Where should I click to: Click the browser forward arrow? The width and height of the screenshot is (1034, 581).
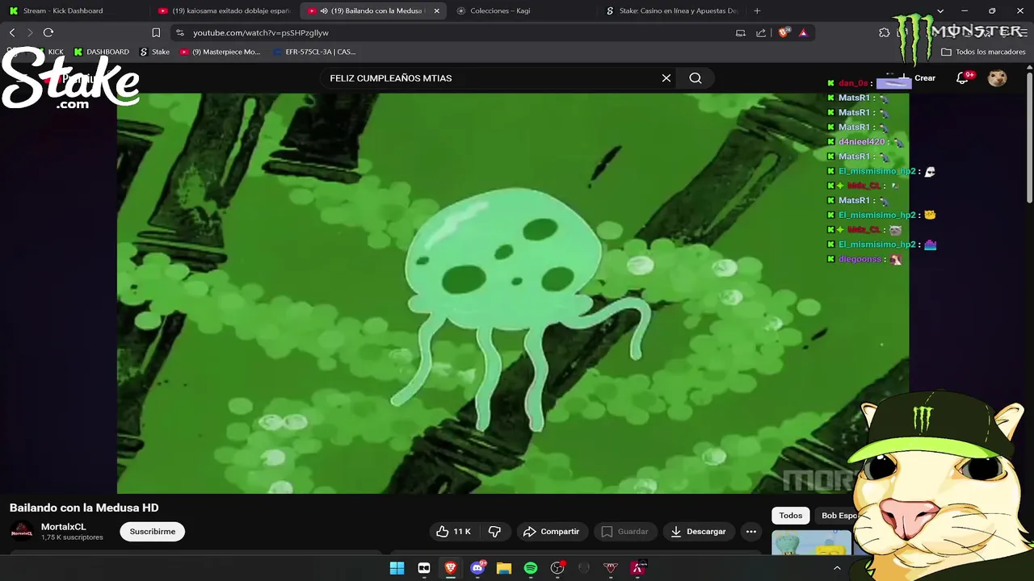[30, 32]
